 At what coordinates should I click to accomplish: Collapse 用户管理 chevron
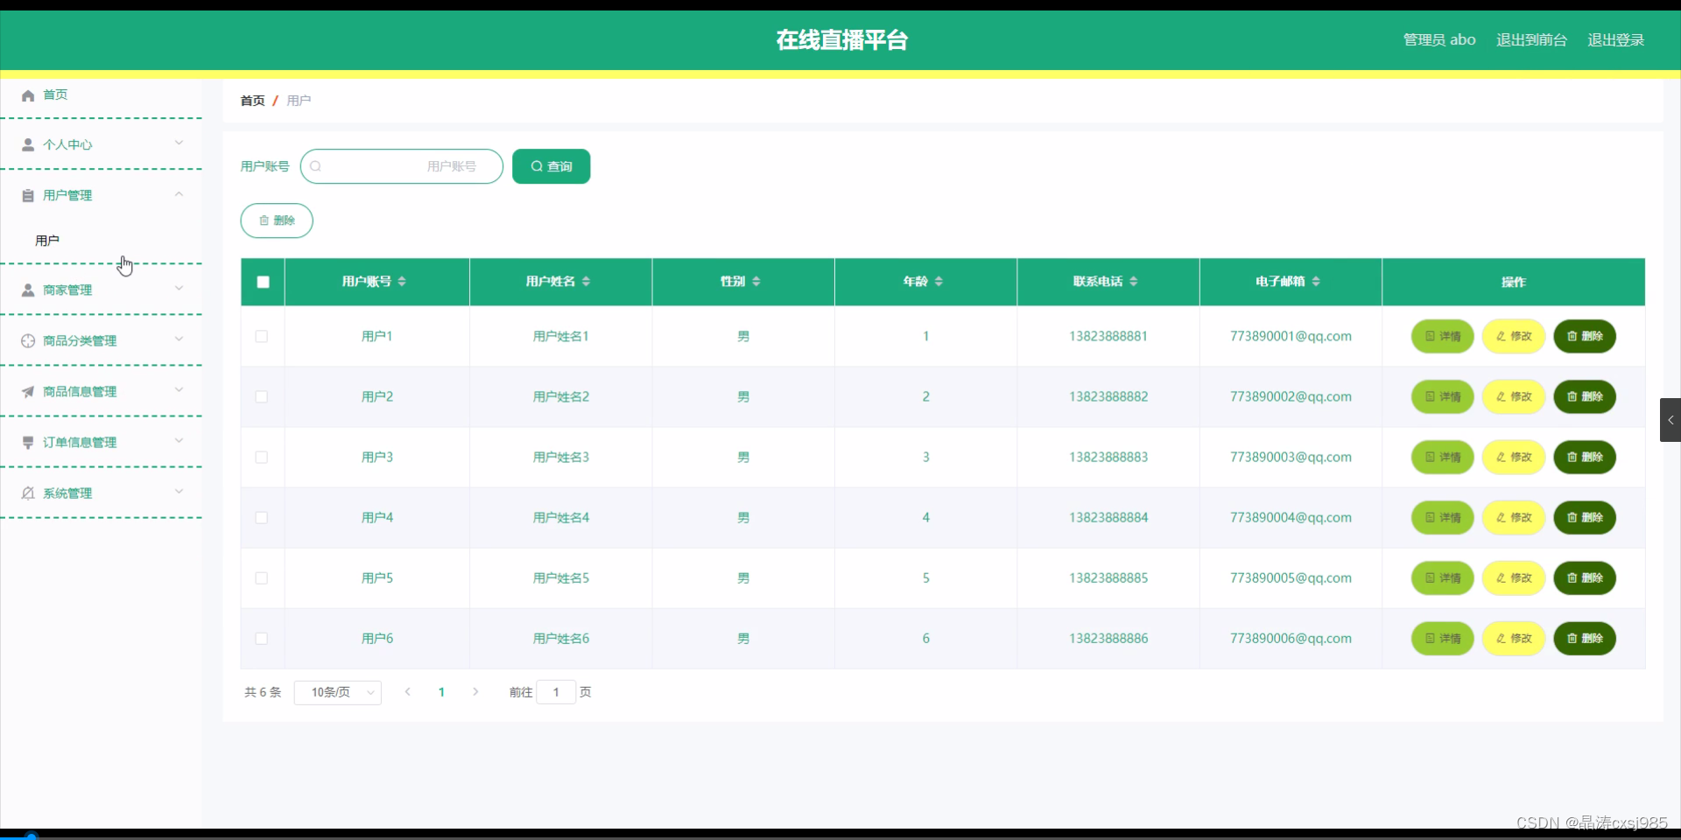(179, 193)
